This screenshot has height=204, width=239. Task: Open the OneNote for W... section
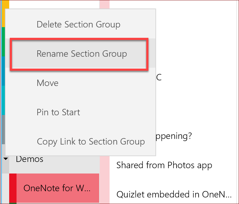57,188
